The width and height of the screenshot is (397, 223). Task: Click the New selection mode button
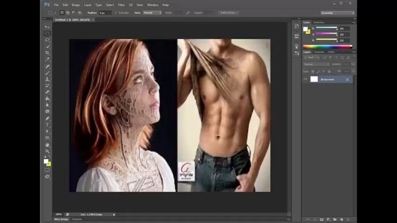click(62, 12)
